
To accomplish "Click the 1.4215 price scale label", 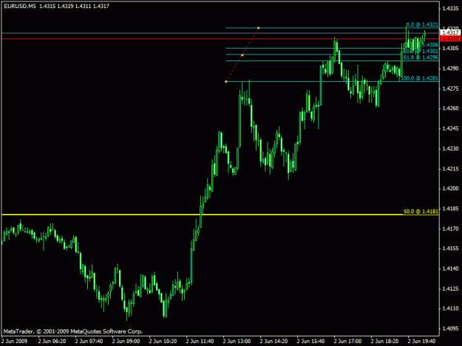I will pyautogui.click(x=450, y=168).
